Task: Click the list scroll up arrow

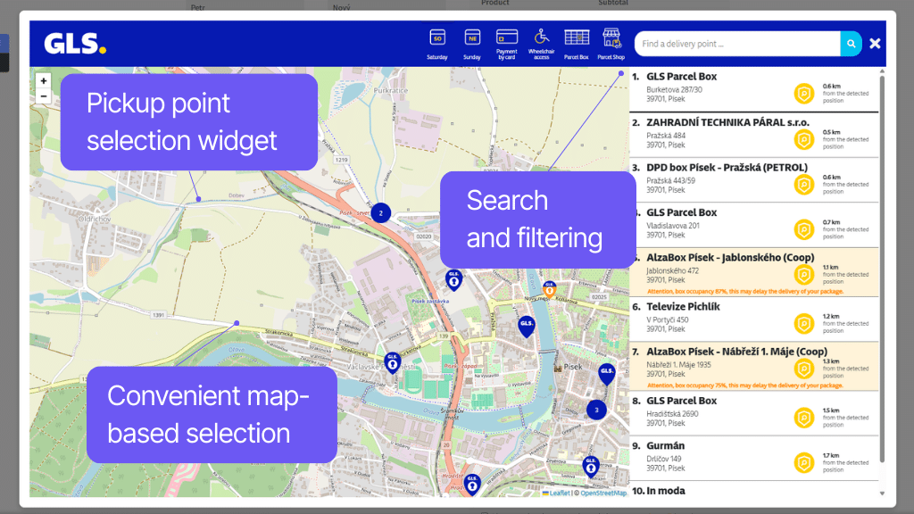Action: (882, 71)
